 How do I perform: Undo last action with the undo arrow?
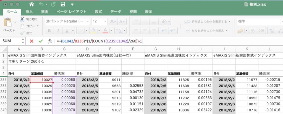41,4
